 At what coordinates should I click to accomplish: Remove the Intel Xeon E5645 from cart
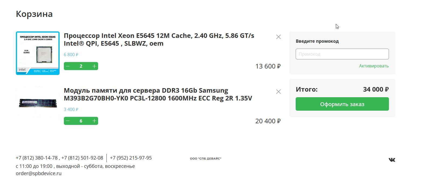pyautogui.click(x=278, y=37)
